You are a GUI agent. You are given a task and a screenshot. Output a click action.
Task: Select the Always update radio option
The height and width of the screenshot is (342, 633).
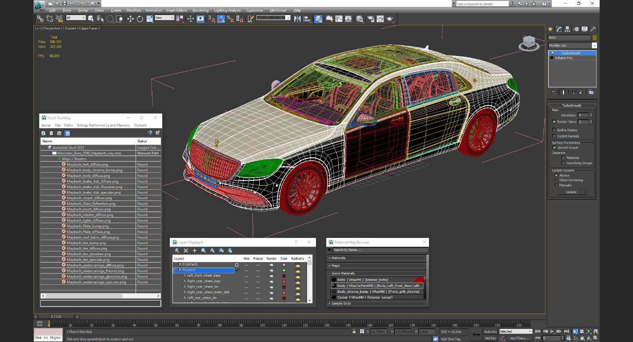[x=556, y=175]
